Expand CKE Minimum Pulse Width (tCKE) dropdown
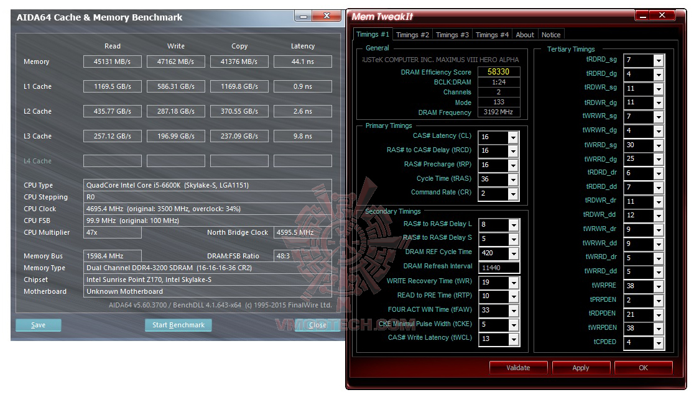 (x=514, y=325)
